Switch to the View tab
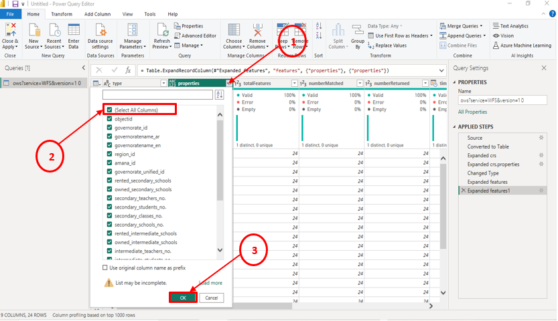Viewport: 558px width, 321px height. click(x=127, y=14)
